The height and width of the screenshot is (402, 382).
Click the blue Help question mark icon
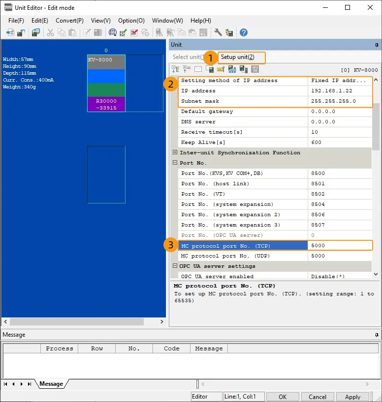(243, 33)
